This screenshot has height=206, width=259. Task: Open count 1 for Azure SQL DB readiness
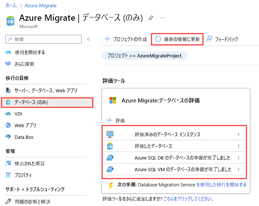pyautogui.click(x=239, y=158)
